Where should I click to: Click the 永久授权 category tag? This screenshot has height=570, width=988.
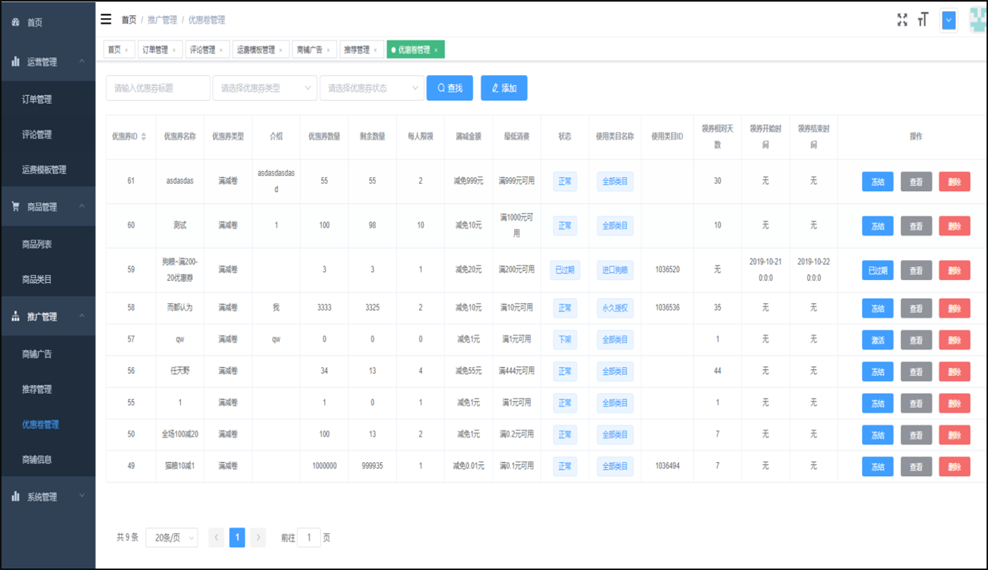click(615, 308)
